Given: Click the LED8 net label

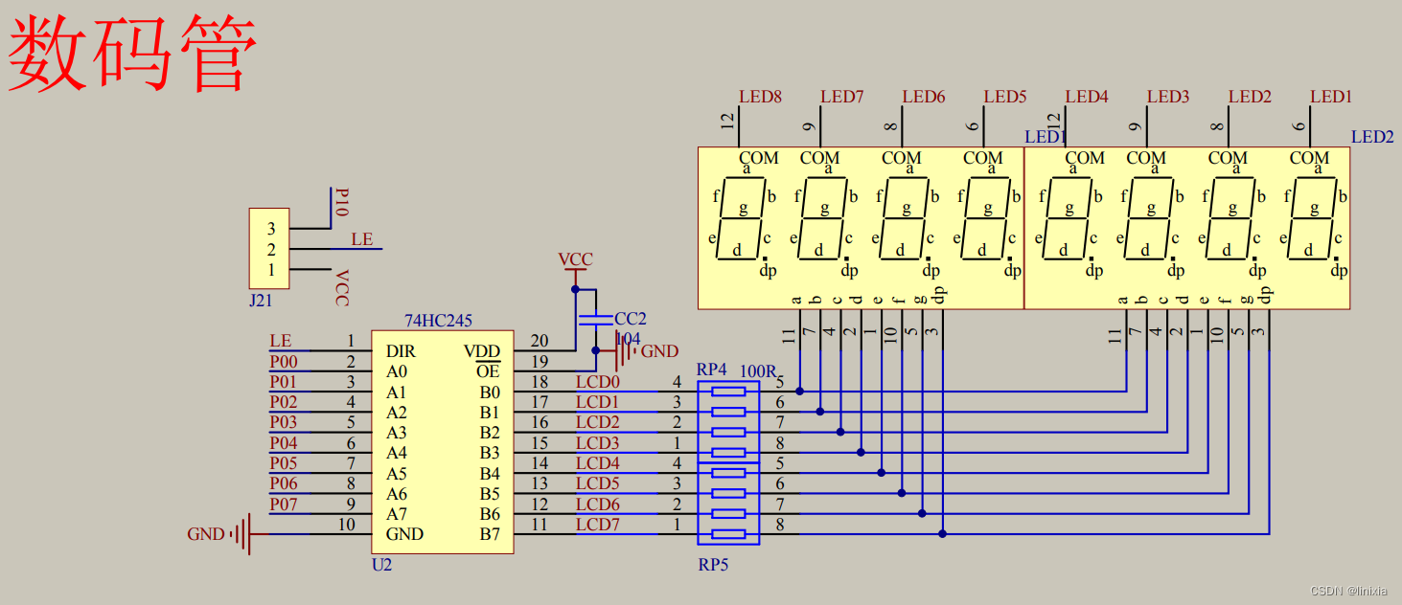Looking at the screenshot, I should pos(760,97).
